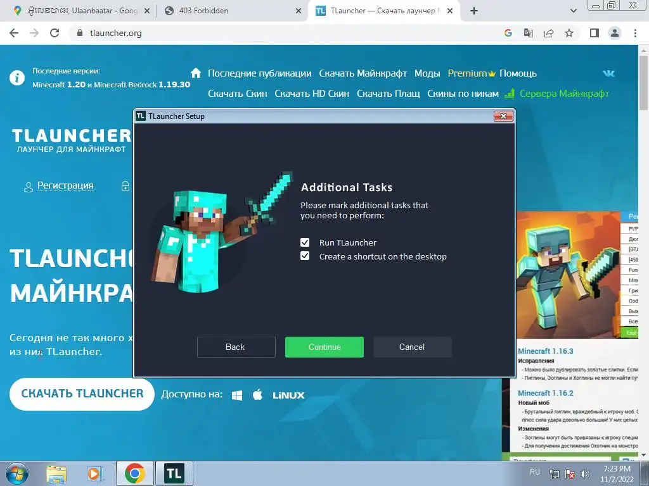This screenshot has width=649, height=486.
Task: Click the TLAUNCHER site logo
Action: coord(71,140)
